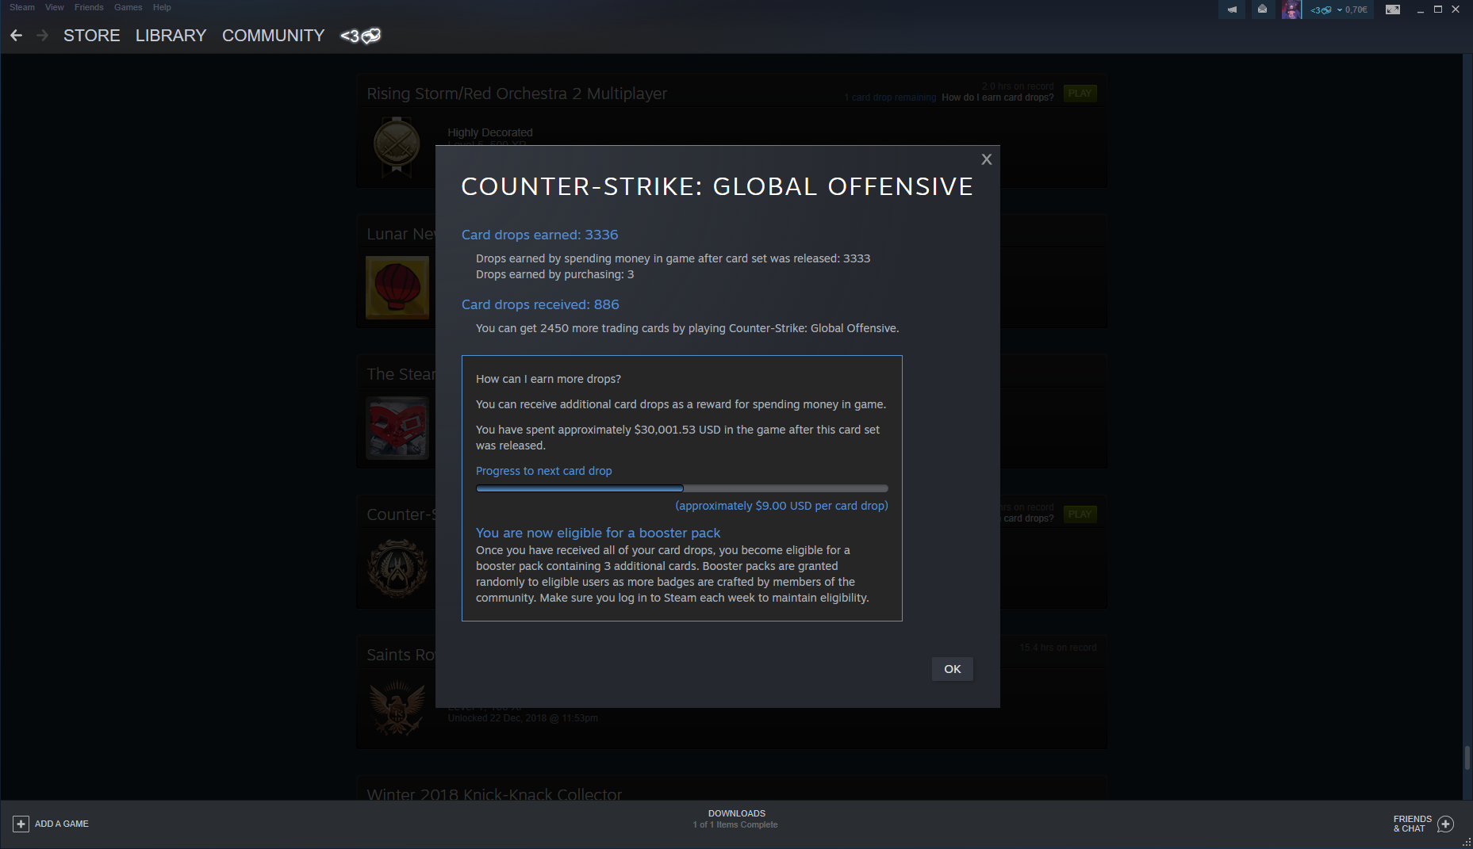Close the Steam window
The width and height of the screenshot is (1473, 849).
click(x=1456, y=10)
